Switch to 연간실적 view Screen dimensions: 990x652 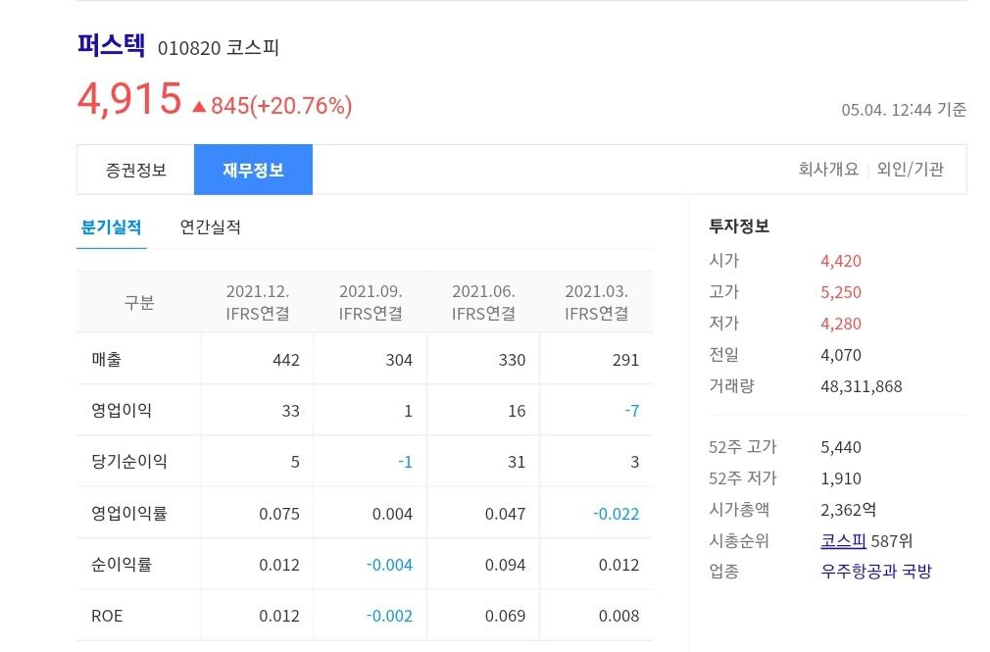pos(209,226)
